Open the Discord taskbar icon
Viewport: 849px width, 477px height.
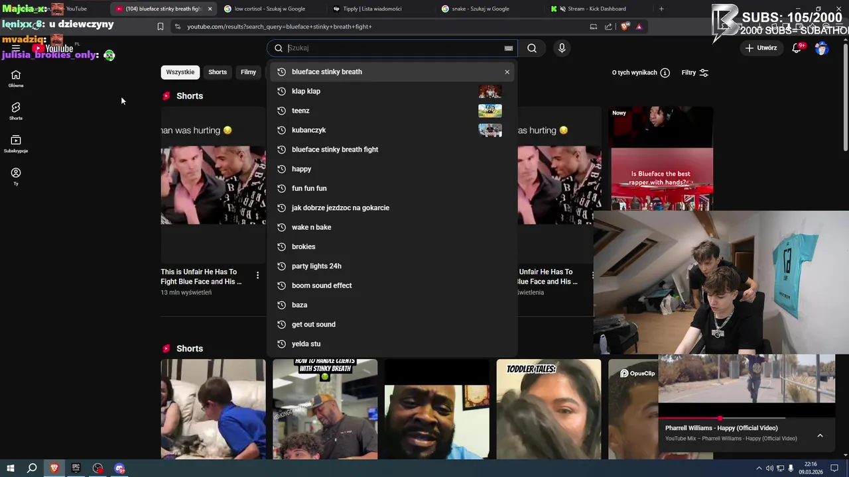click(119, 468)
